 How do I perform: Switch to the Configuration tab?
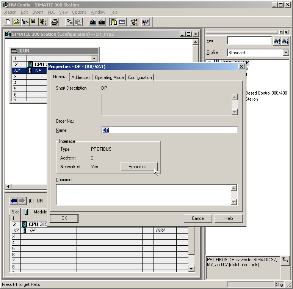pyautogui.click(x=140, y=77)
